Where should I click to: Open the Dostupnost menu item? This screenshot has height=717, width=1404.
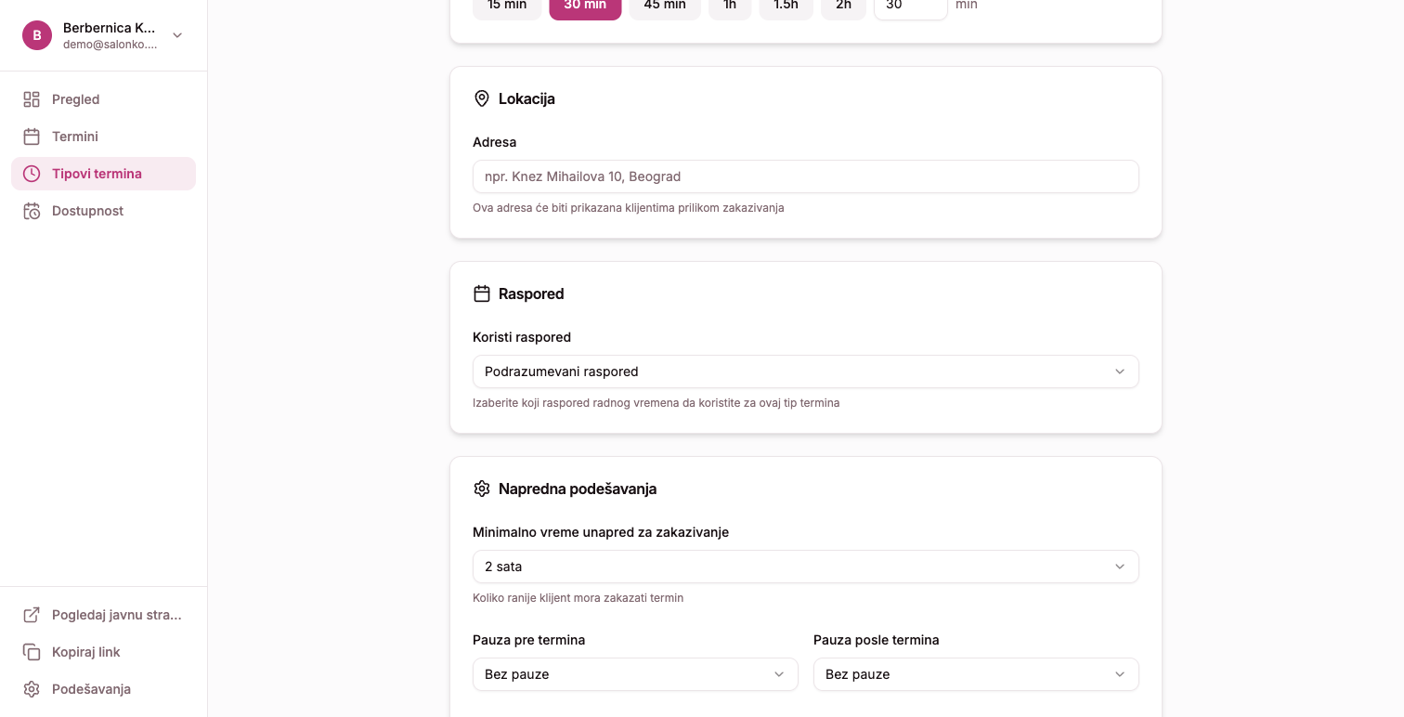[x=87, y=211]
